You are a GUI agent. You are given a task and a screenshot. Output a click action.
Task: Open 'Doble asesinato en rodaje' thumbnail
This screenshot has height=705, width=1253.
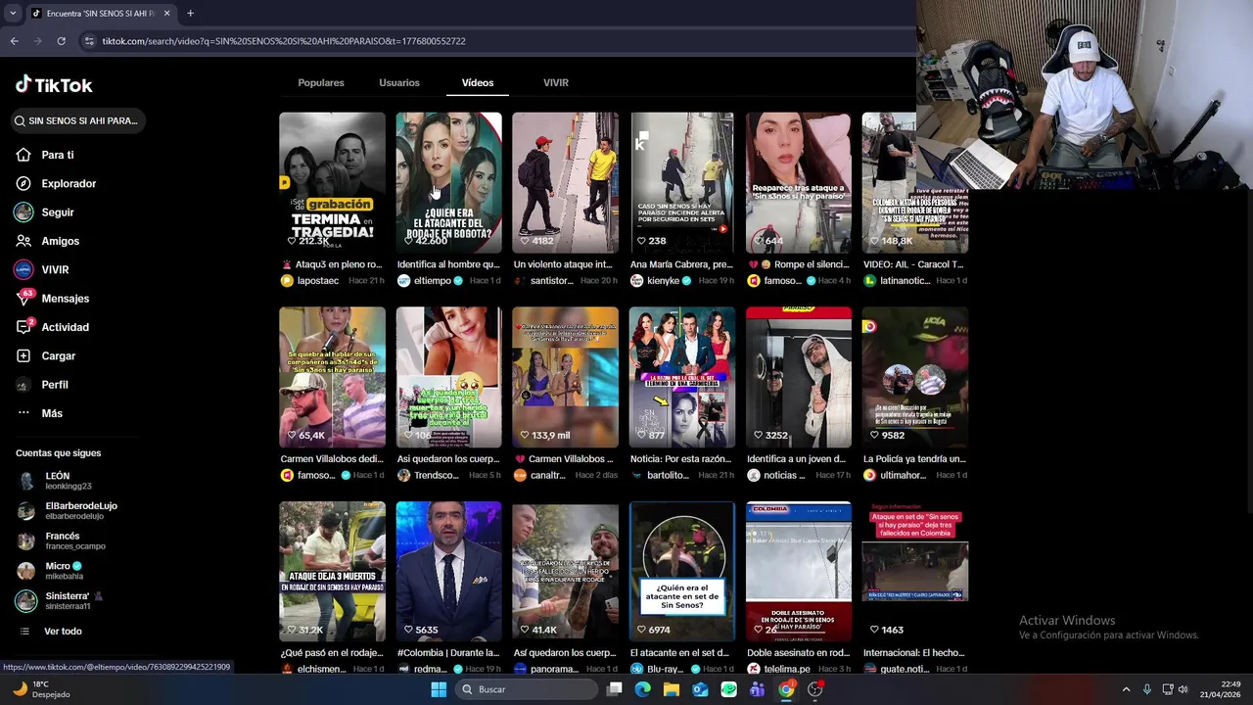pyautogui.click(x=799, y=572)
